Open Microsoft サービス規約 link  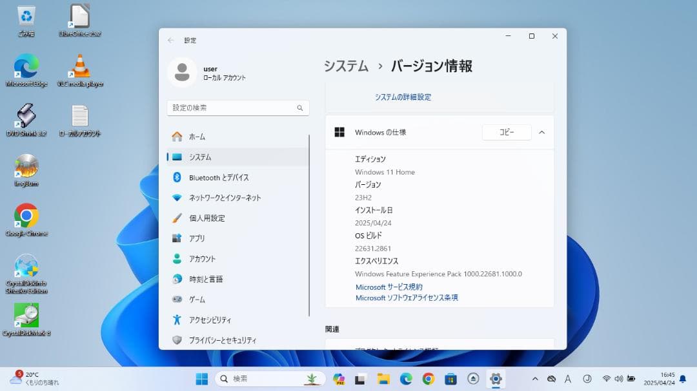pyautogui.click(x=389, y=287)
